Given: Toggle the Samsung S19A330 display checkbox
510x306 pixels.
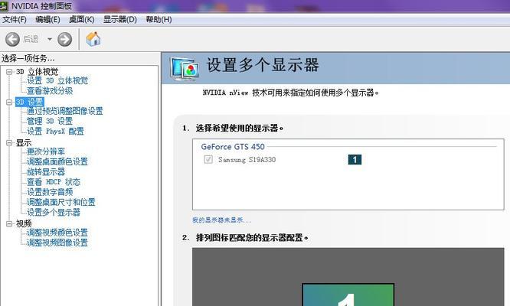Looking at the screenshot, I should [208, 159].
